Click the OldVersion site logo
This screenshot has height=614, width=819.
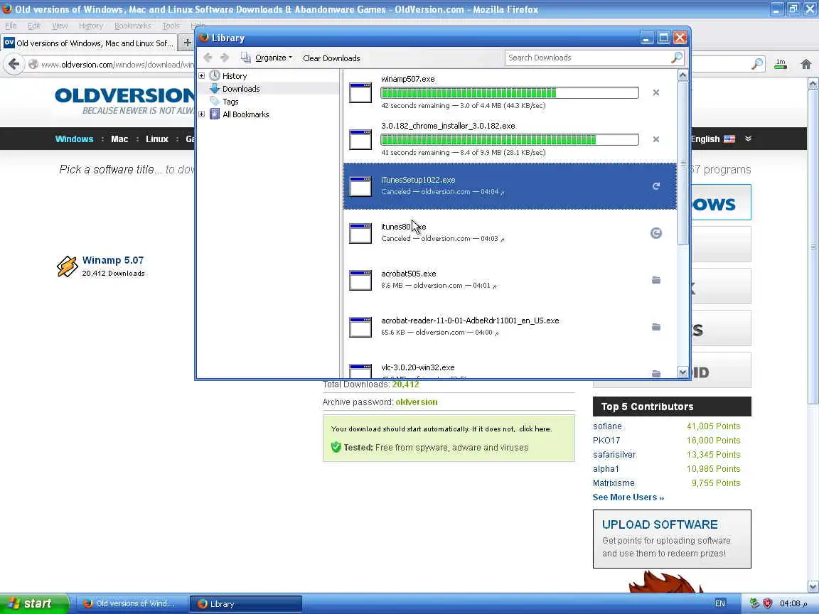[124, 100]
